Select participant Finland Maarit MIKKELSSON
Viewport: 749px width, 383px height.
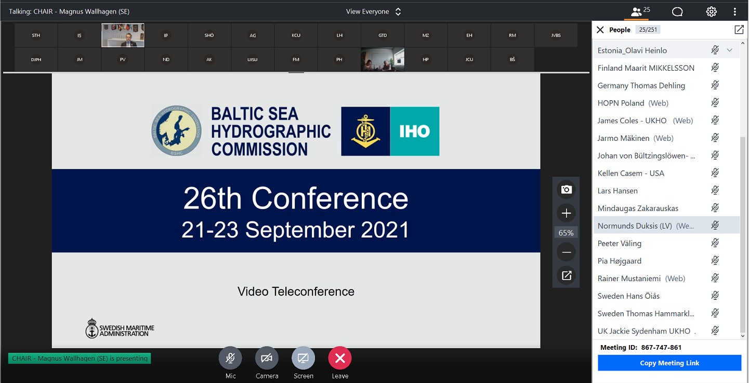(666, 68)
